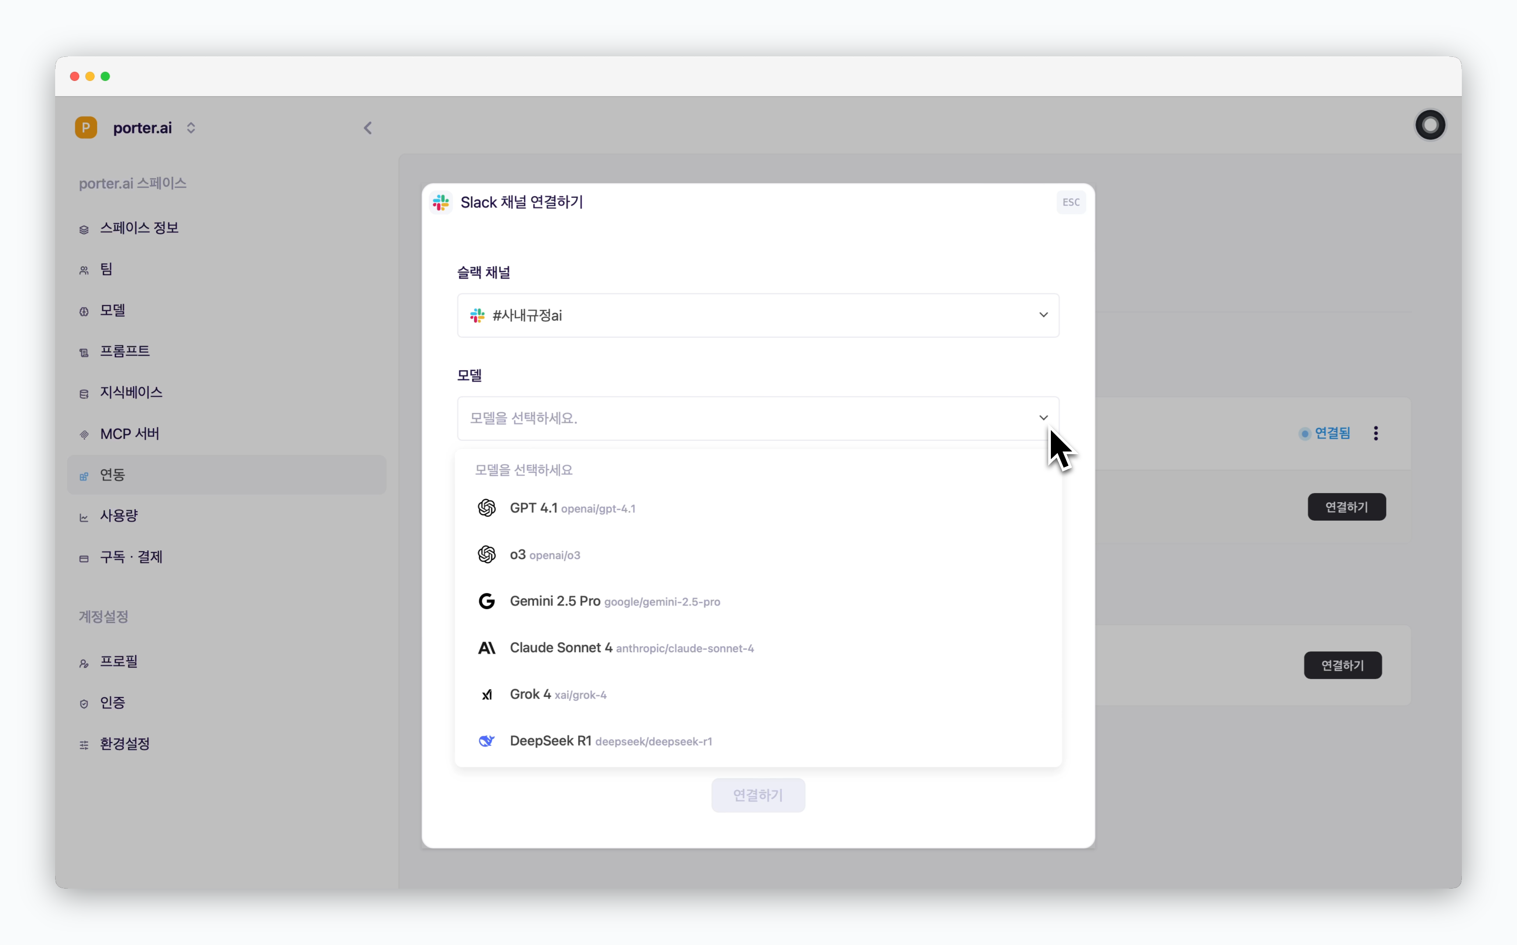Click the 모델 sidebar brain icon

tap(84, 312)
